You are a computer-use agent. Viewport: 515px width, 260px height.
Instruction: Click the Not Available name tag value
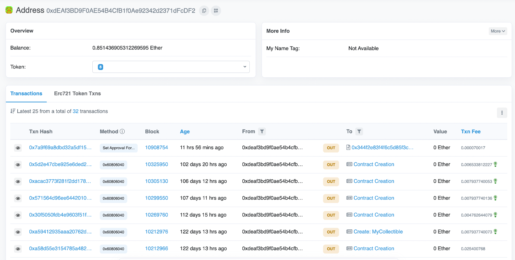(363, 48)
